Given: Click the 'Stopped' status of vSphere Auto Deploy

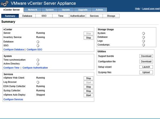Looking at the screenshot, I should [x=41, y=95].
